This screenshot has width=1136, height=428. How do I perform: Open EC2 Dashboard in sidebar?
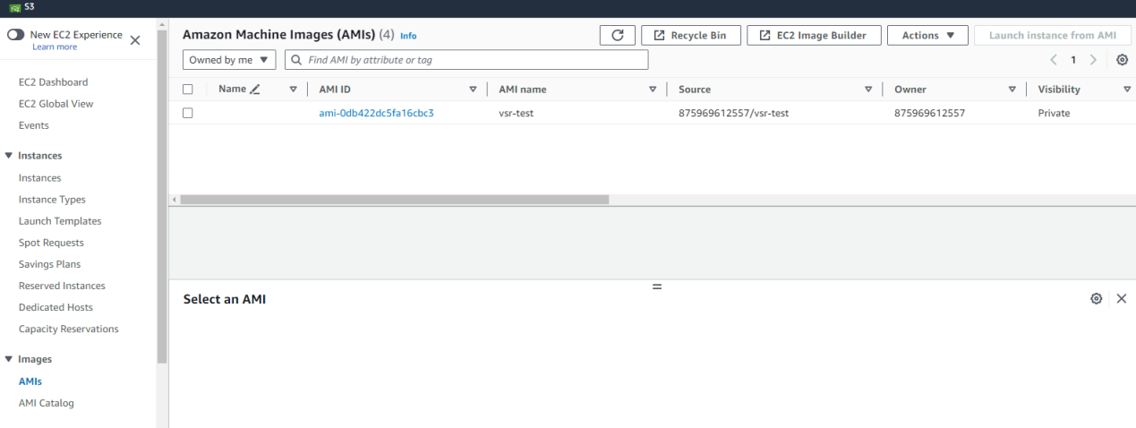[53, 82]
